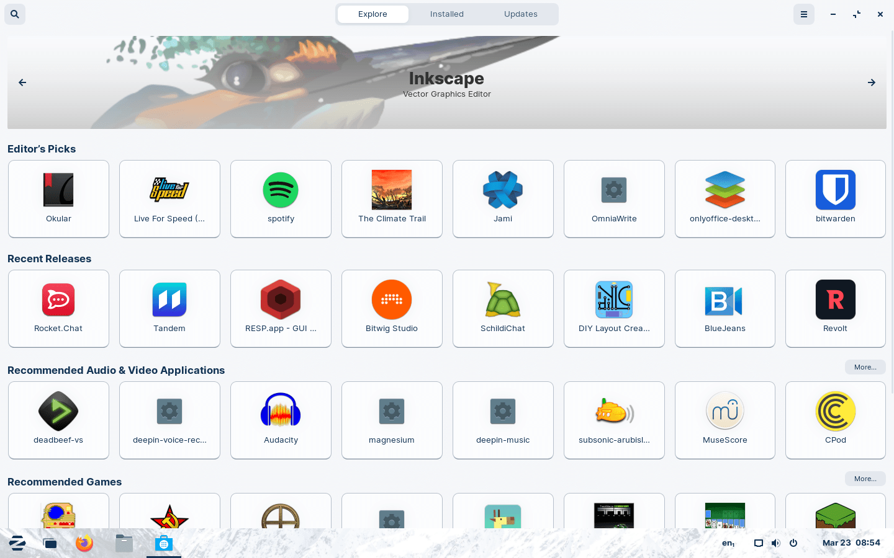Select the subsonic-arubislander tile

[614, 420]
